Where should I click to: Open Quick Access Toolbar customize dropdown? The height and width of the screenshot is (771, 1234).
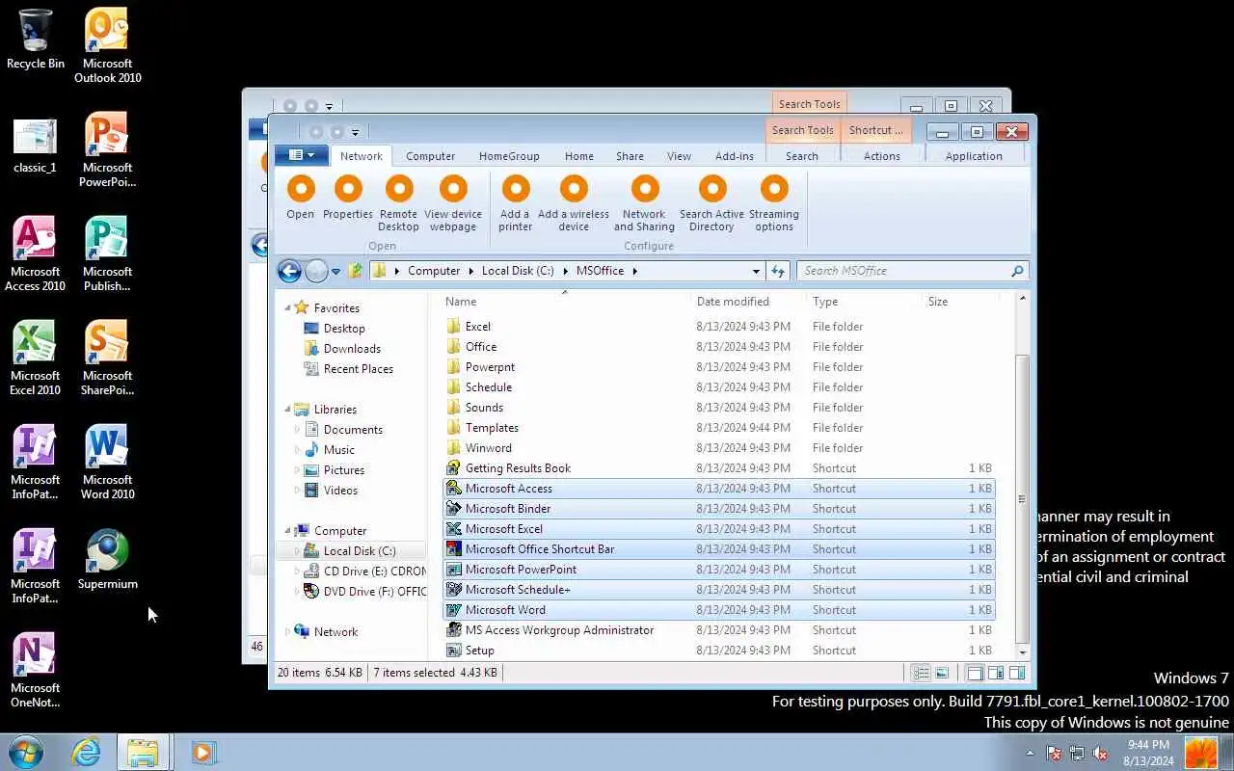pyautogui.click(x=355, y=132)
